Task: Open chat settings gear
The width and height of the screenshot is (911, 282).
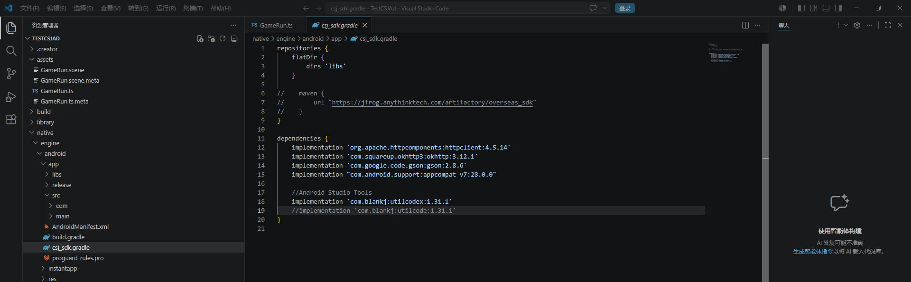Action: coord(857,25)
